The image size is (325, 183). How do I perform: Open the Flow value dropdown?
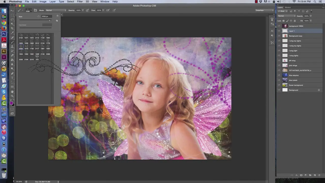[104, 10]
